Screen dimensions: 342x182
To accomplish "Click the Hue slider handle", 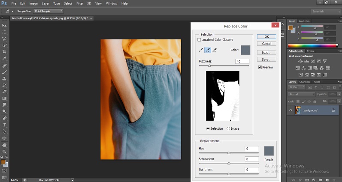I will [x=229, y=153].
